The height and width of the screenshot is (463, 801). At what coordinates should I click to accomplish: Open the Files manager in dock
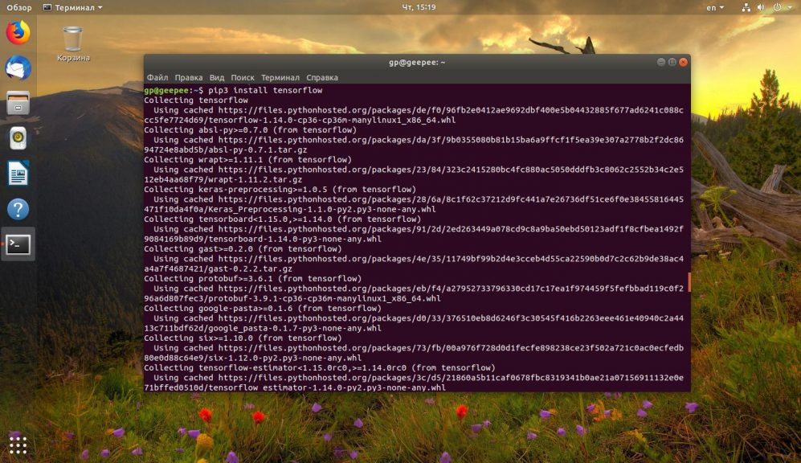pos(18,103)
